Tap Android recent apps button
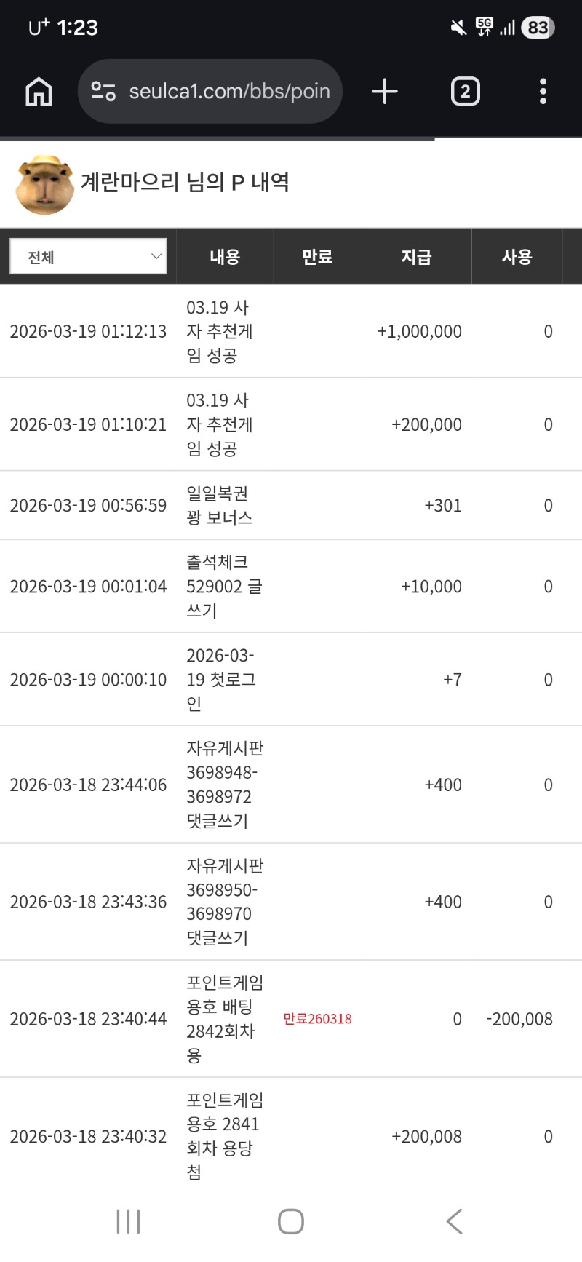 point(128,1221)
